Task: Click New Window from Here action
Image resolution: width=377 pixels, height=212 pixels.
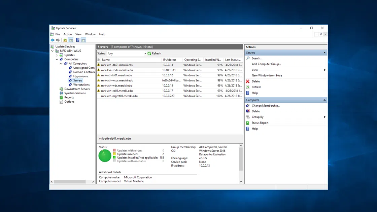Action: coord(267,75)
